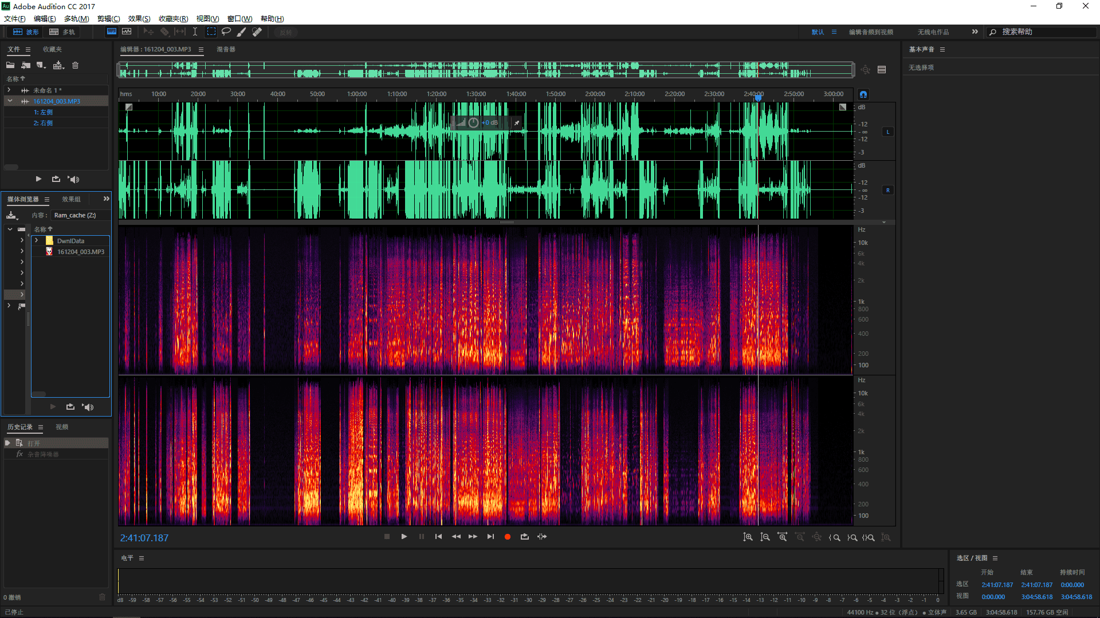Viewport: 1100px width, 618px height.
Task: Select the Lasso Selection tool
Action: (226, 32)
